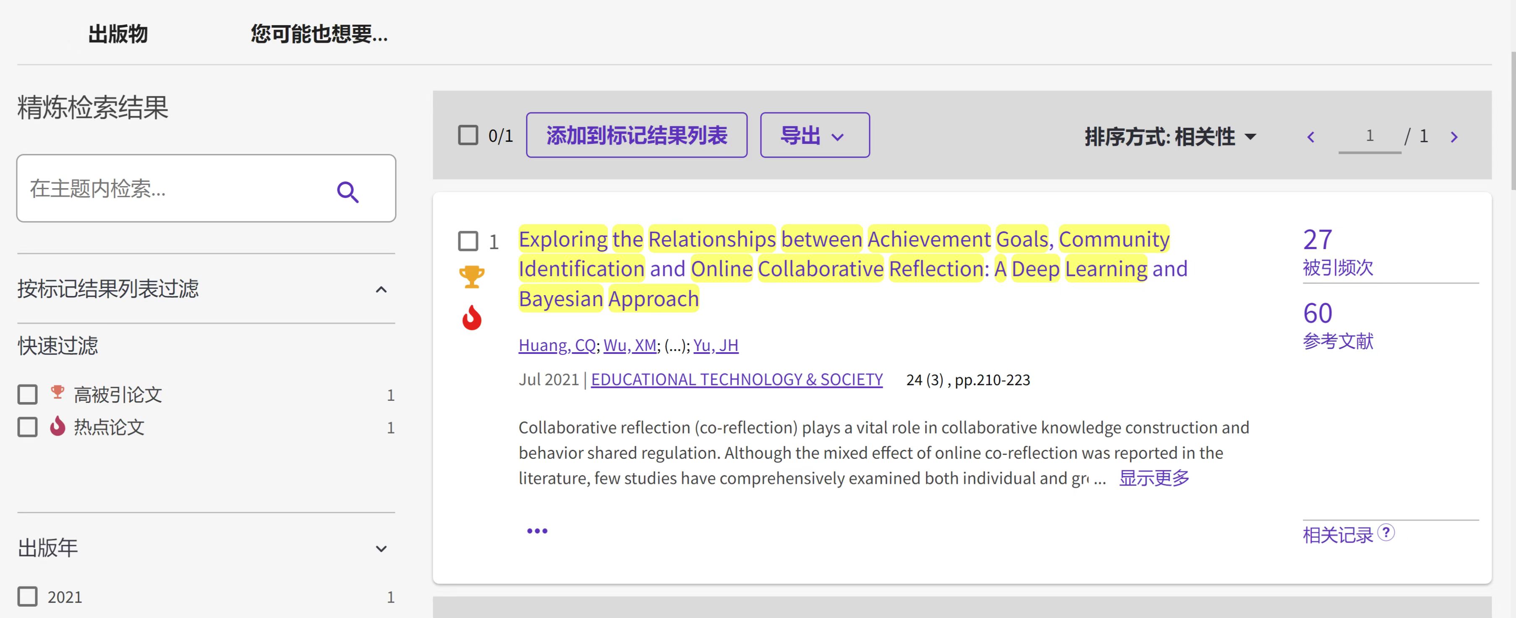The height and width of the screenshot is (618, 1516).
Task: Open the 导出 export dropdown
Action: coord(815,135)
